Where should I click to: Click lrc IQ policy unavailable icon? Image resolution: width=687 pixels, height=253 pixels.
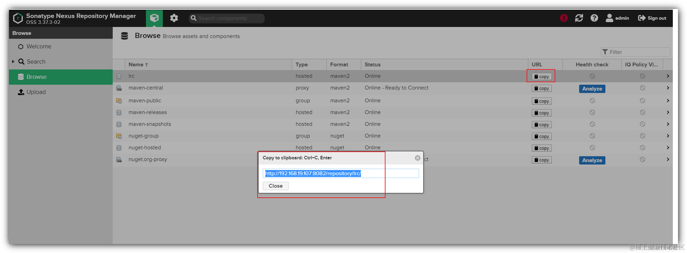642,76
